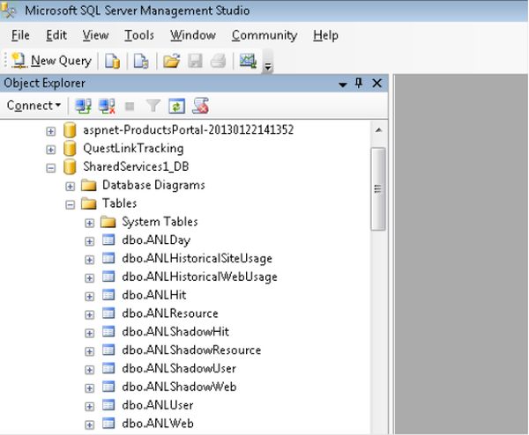The image size is (529, 435).
Task: Select the dbo.ANLResource table
Action: click(170, 313)
